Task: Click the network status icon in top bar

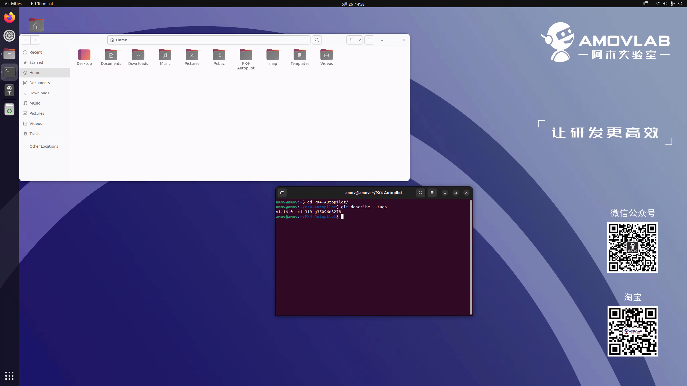Action: [657, 4]
